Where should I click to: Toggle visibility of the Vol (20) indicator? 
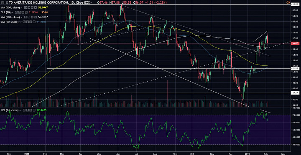(16, 12)
